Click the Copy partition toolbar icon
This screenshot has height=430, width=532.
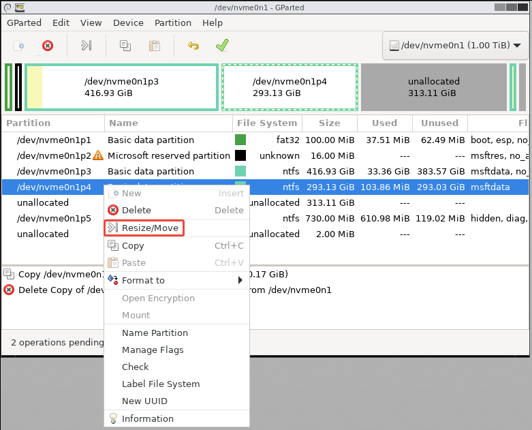[x=125, y=46]
